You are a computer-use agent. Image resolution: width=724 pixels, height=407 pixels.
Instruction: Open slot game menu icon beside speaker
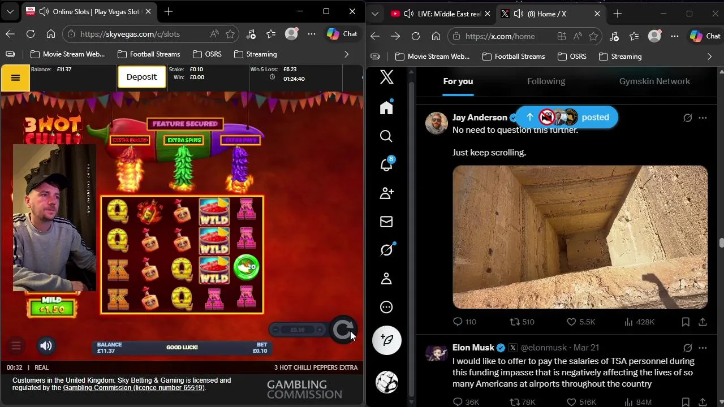click(16, 346)
